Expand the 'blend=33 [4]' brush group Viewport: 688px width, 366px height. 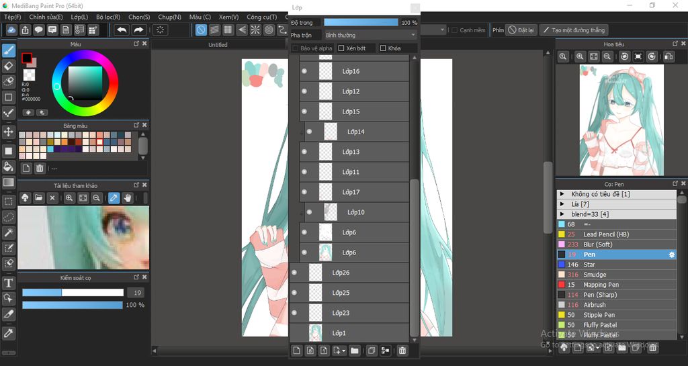tap(562, 214)
